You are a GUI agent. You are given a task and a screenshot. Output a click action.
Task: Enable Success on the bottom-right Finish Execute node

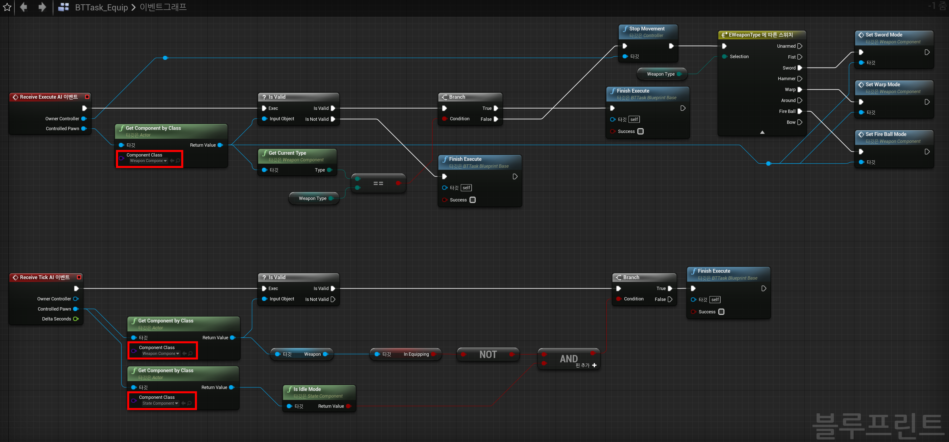point(721,312)
